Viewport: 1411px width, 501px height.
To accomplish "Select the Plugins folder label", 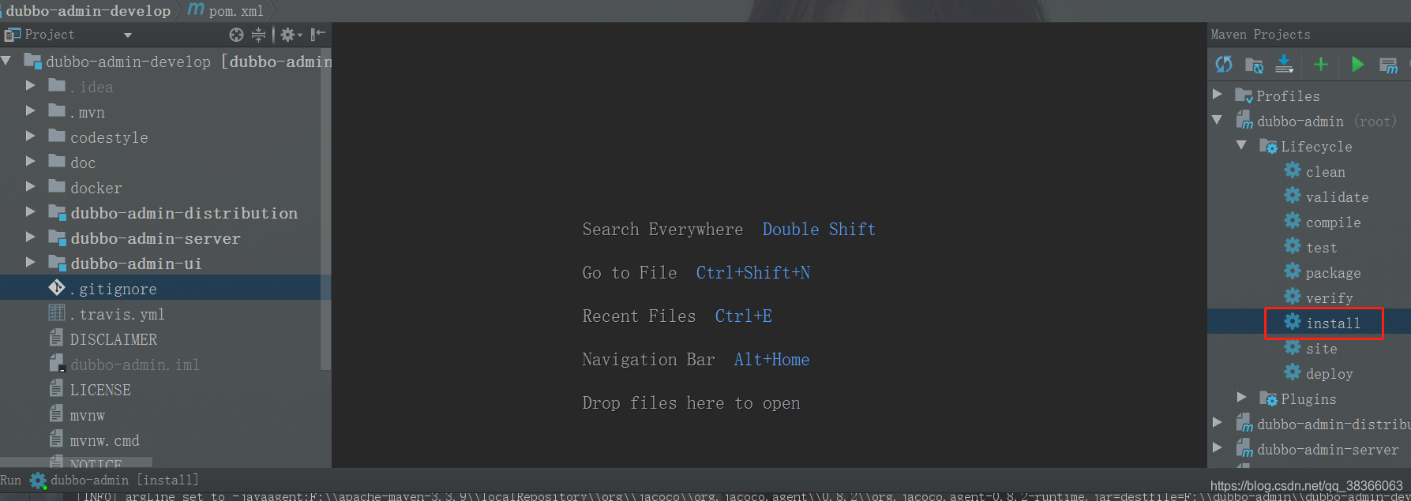I will click(x=1308, y=398).
